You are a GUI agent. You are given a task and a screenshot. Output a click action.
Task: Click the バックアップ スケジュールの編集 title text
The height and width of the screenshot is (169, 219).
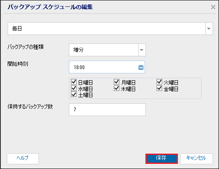click(x=50, y=7)
